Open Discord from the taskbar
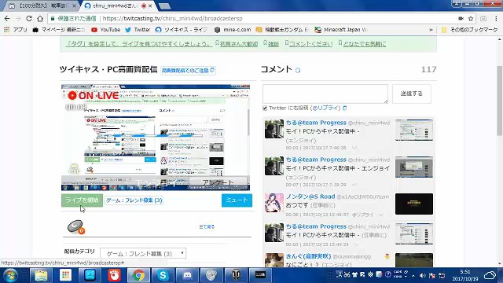The height and width of the screenshot is (283, 503). coord(187,275)
